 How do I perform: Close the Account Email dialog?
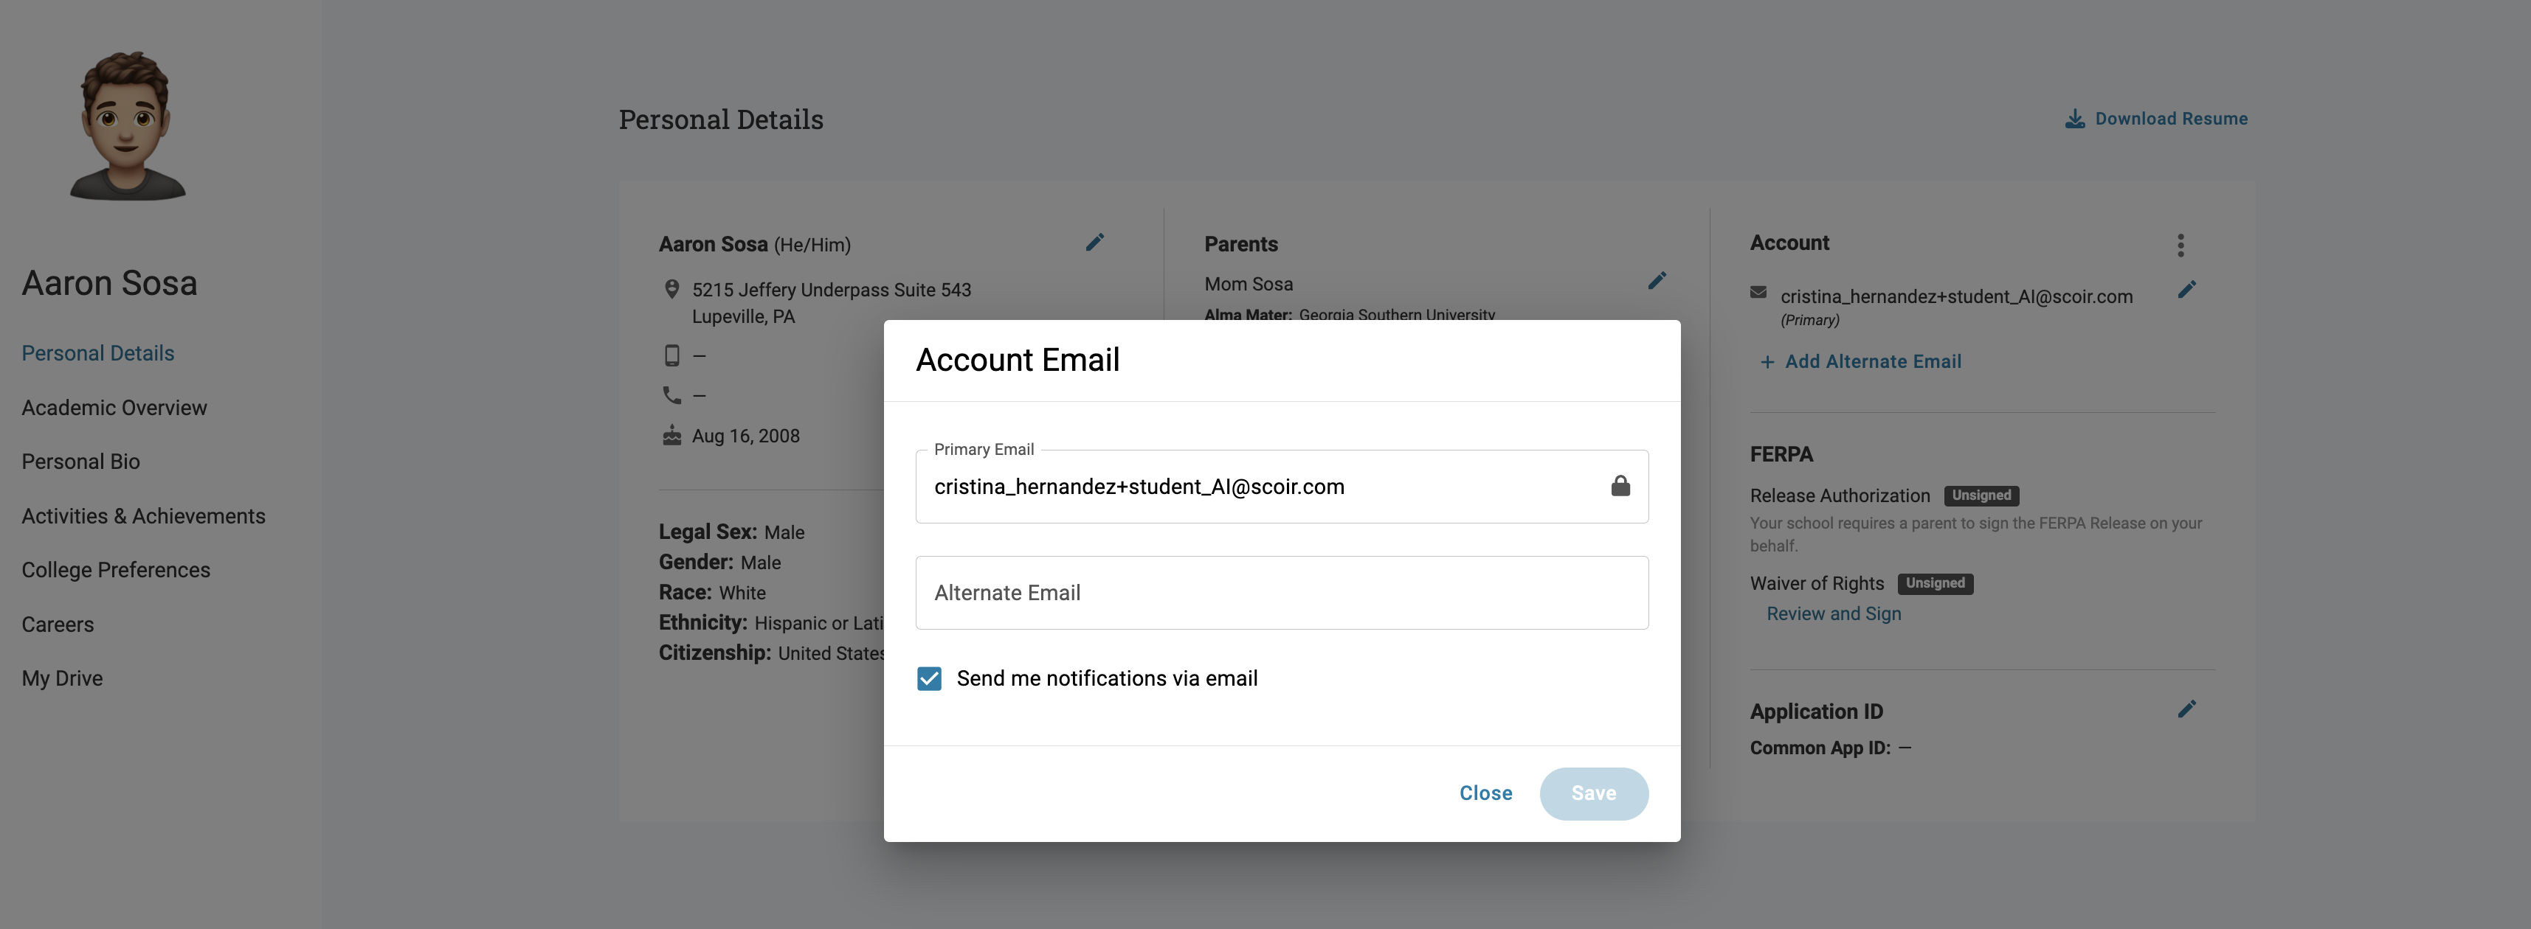(x=1485, y=793)
